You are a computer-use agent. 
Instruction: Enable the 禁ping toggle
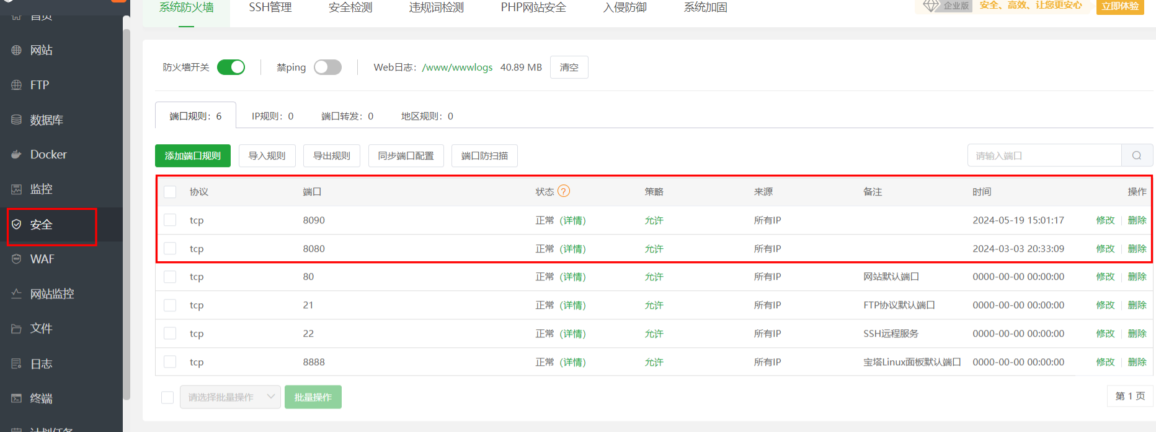pyautogui.click(x=327, y=67)
